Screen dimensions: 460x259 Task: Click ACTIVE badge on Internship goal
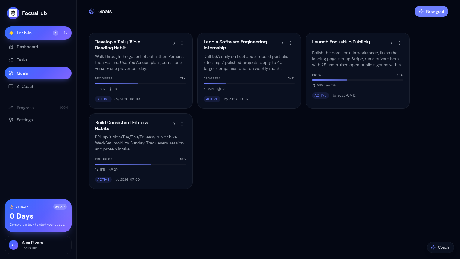tap(212, 99)
